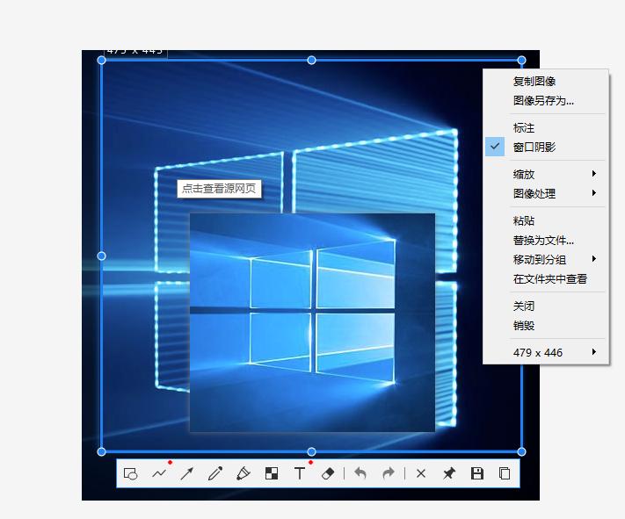Copy screenshot to clipboard icon
This screenshot has height=519, width=625.
(x=505, y=473)
